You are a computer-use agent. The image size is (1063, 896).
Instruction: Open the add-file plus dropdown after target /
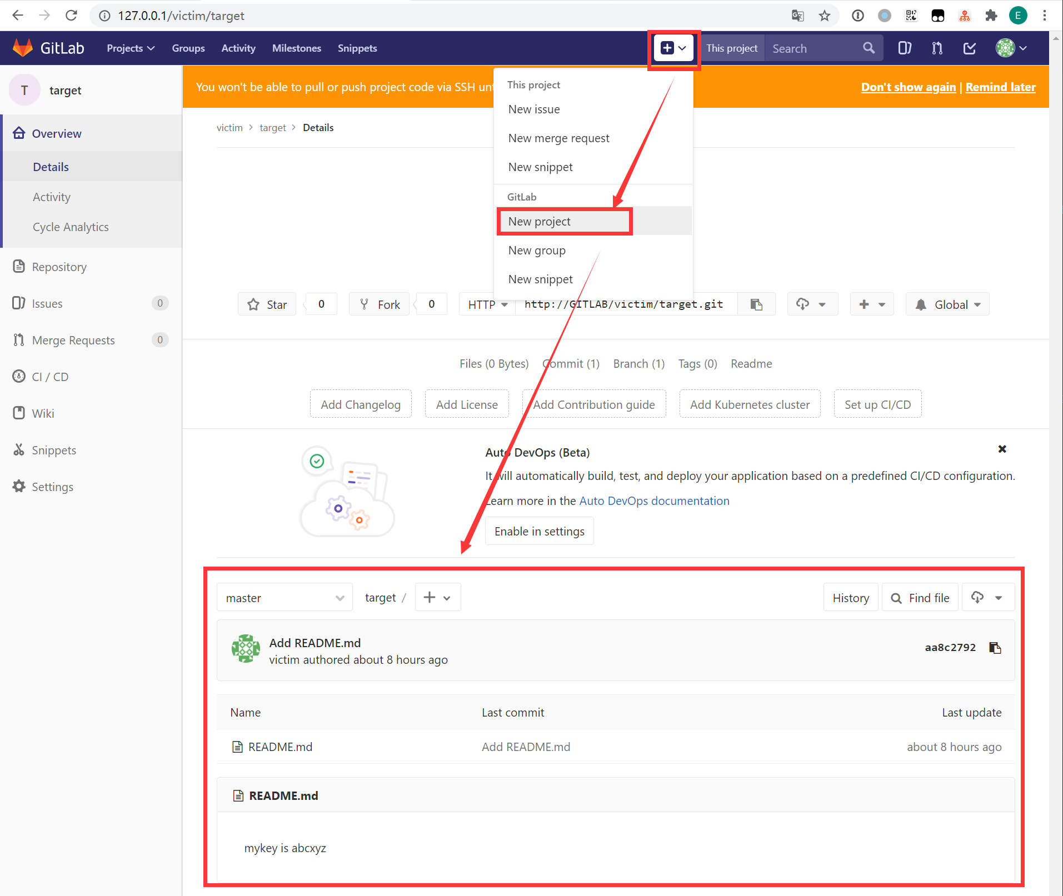tap(438, 598)
